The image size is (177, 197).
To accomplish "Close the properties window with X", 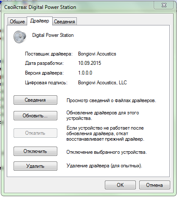I will click(164, 5).
